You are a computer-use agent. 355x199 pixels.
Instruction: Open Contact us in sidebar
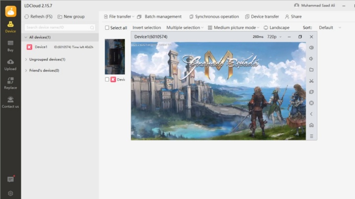10,102
